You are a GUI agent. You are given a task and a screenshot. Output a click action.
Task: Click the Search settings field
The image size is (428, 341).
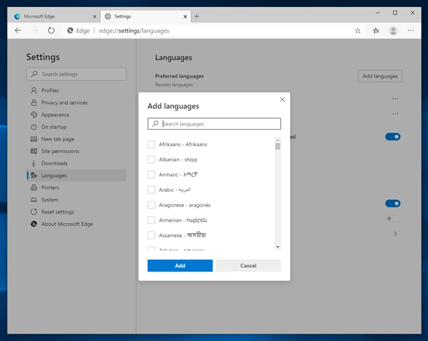(x=76, y=74)
